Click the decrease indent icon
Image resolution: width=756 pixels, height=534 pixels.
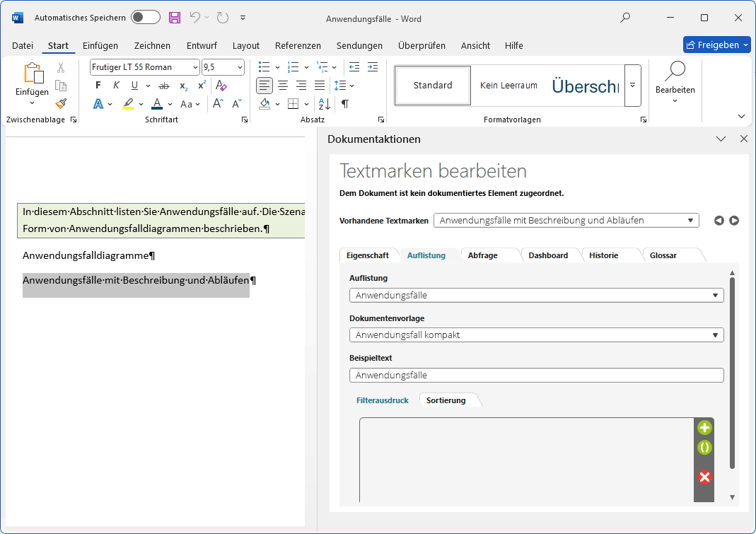(354, 66)
